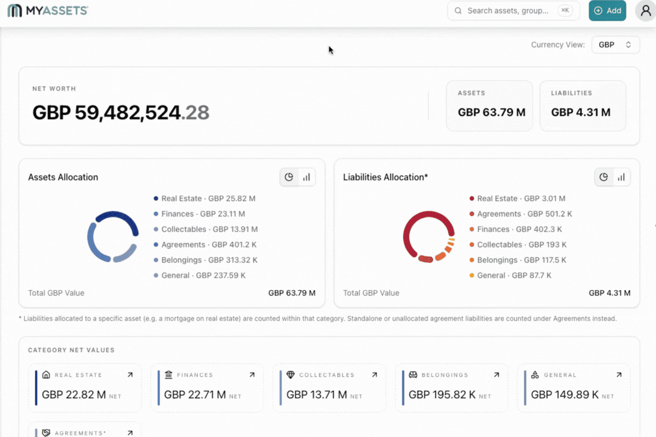Click the Add button
The height and width of the screenshot is (437, 656).
click(x=607, y=11)
